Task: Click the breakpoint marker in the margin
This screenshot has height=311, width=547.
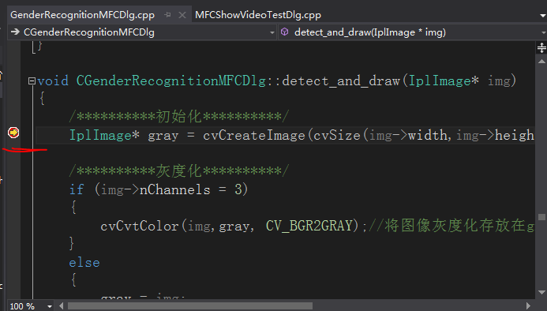Action: pos(13,133)
